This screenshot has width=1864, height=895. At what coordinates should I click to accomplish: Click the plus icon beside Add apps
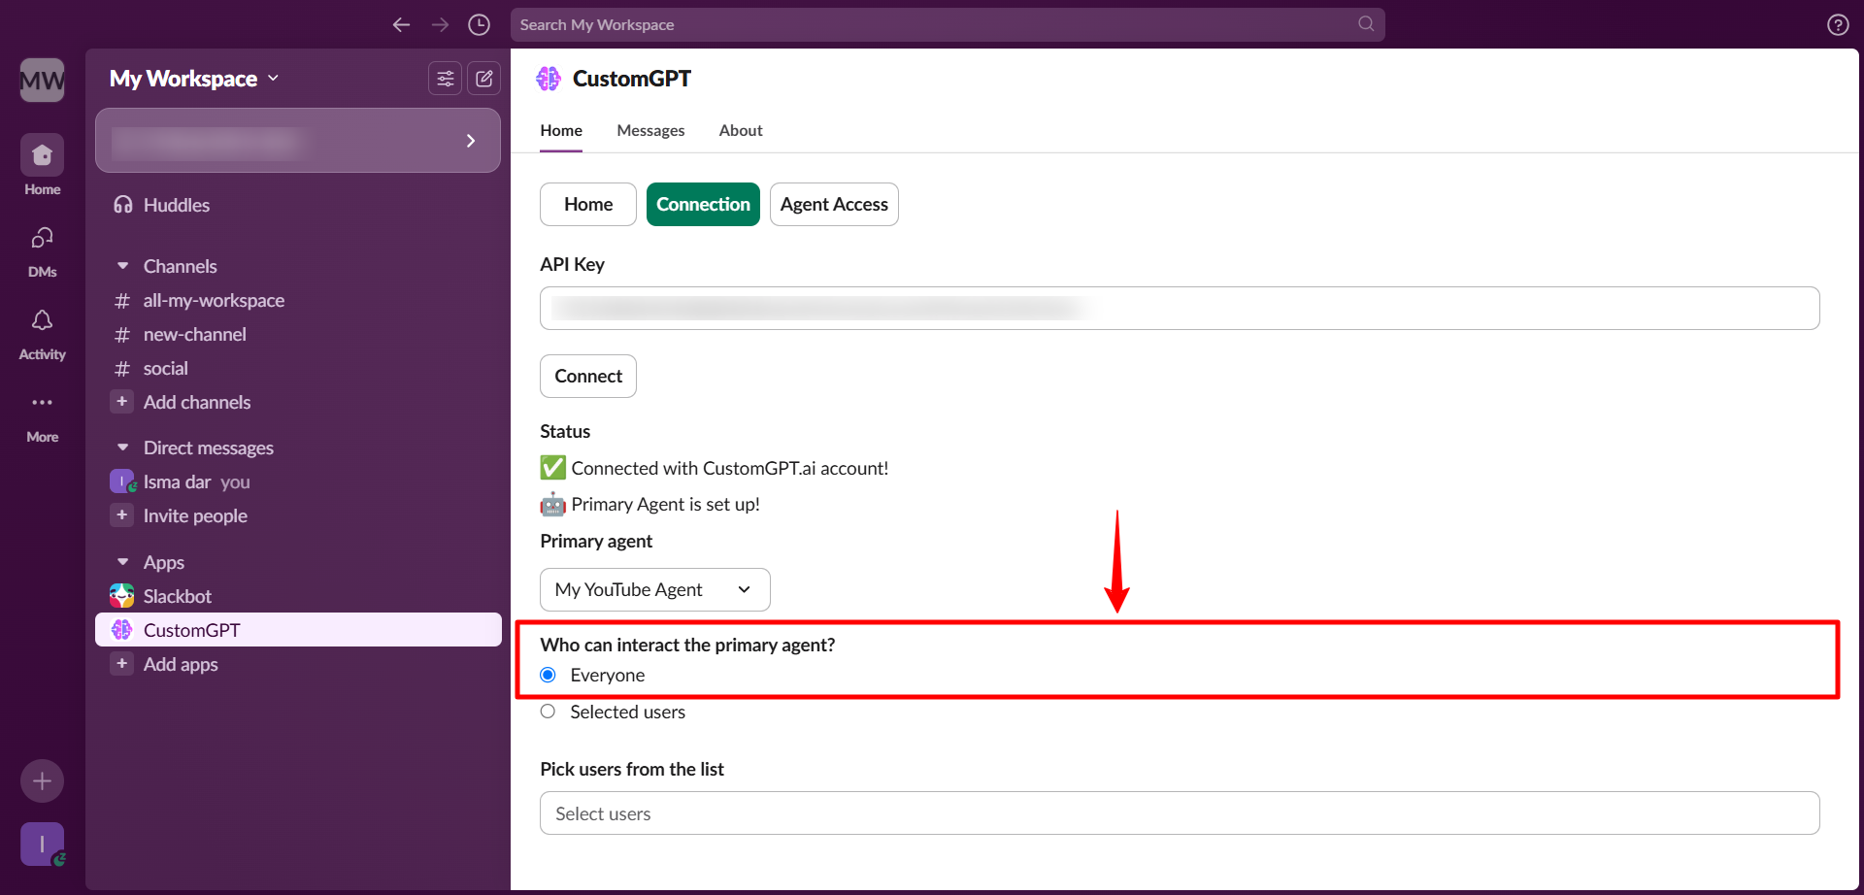(122, 664)
